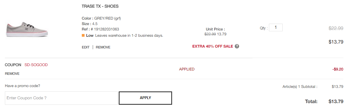
Task: Click the APPLY coupon button
Action: pyautogui.click(x=145, y=98)
